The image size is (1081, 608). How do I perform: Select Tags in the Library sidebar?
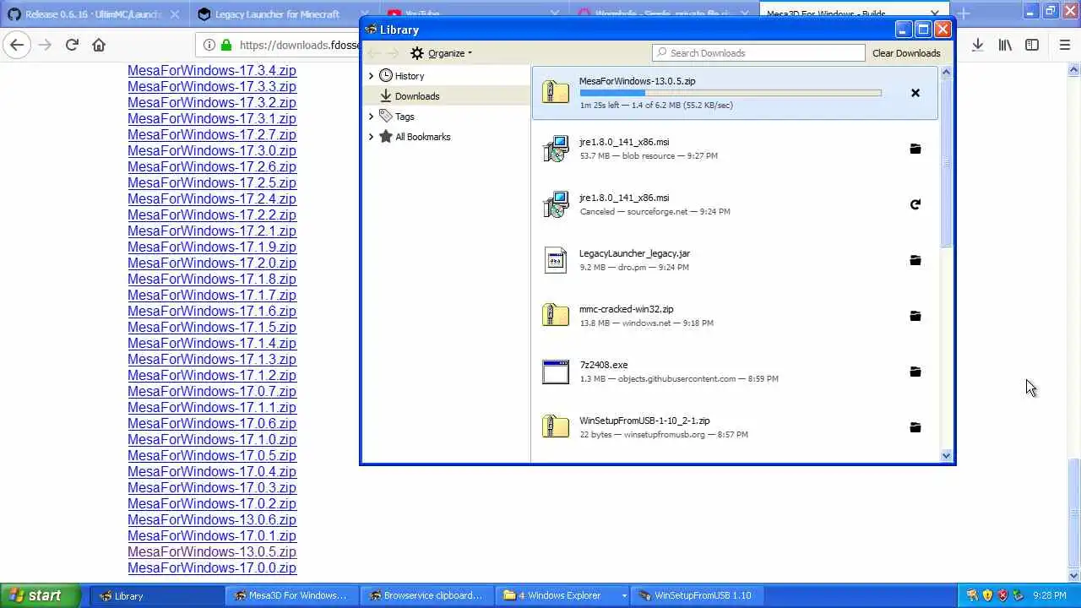click(x=405, y=117)
